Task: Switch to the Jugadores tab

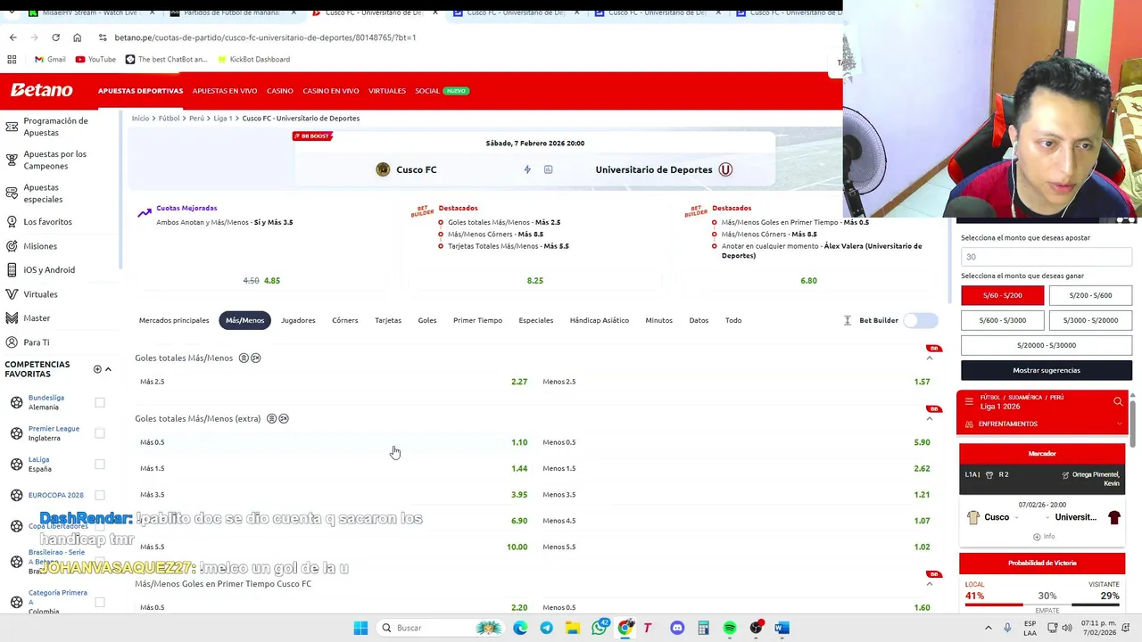Action: 298,320
